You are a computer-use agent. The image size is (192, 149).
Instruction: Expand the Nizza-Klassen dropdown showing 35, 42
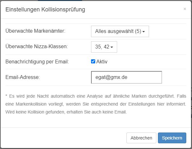pyautogui.click(x=104, y=47)
